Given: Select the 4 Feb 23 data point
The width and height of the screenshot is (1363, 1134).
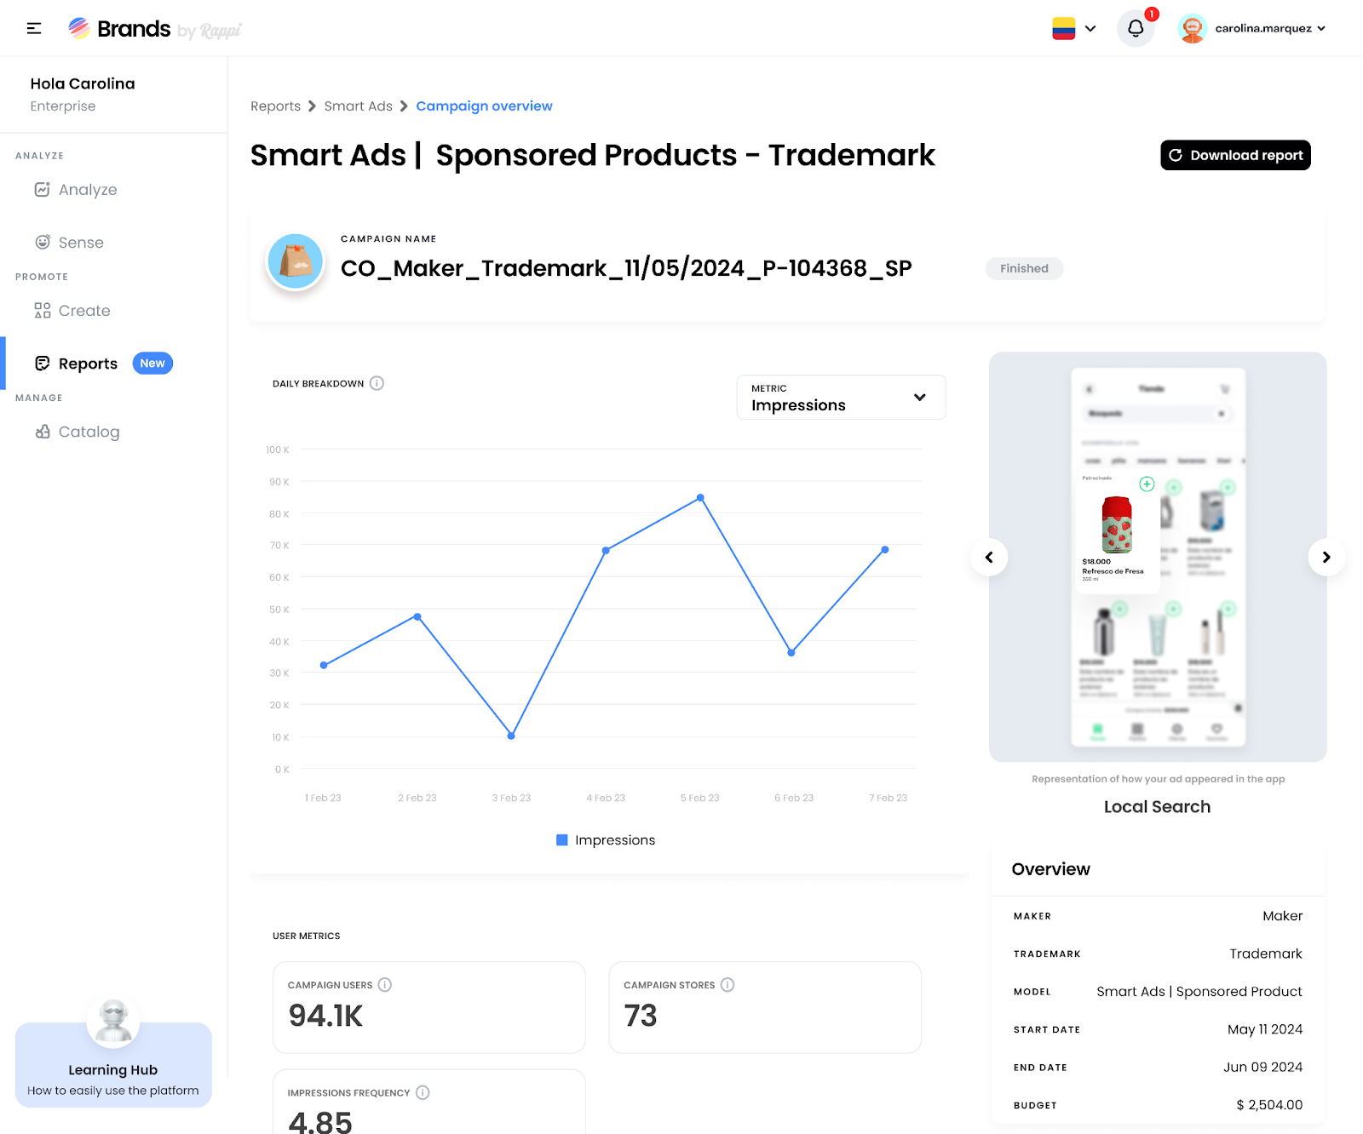Looking at the screenshot, I should coord(606,551).
